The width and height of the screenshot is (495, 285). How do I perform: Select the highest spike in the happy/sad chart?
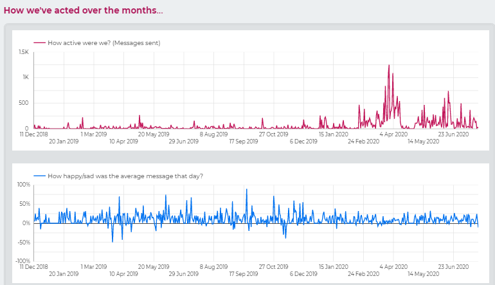(x=246, y=190)
